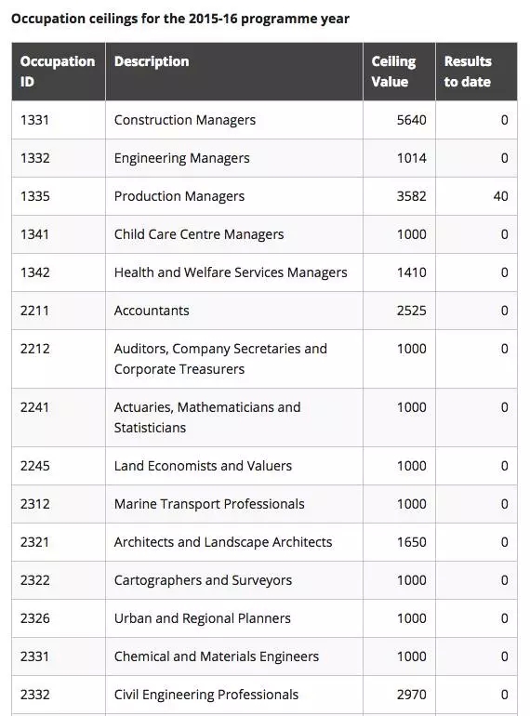Select the Production Managers results value 40
The image size is (530, 716).
tap(500, 196)
